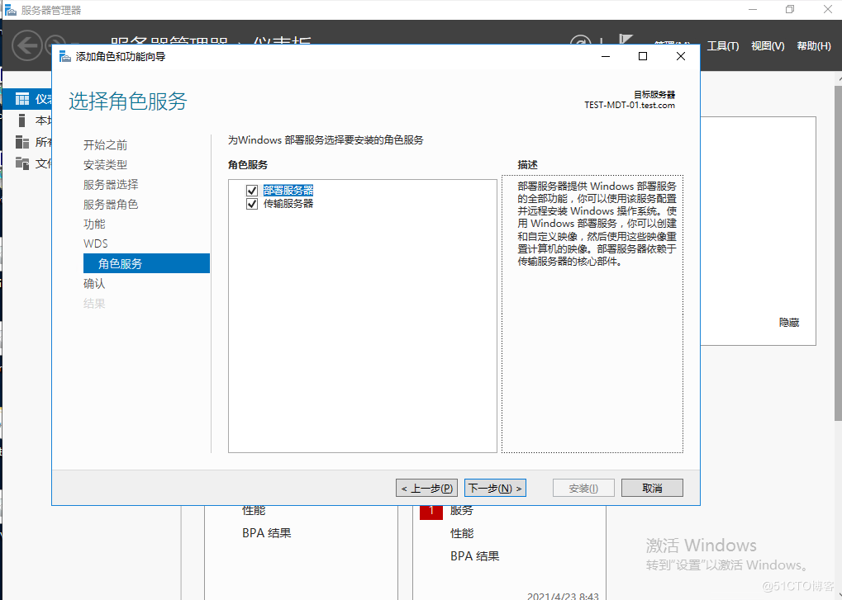This screenshot has height=600, width=842.
Task: Click the wizard title bar icon
Action: click(65, 56)
